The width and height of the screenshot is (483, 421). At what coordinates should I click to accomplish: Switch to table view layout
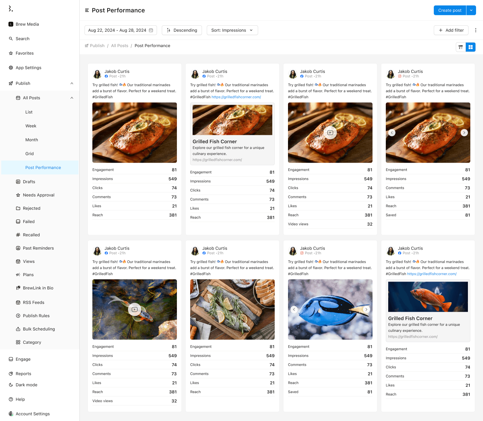coord(461,47)
